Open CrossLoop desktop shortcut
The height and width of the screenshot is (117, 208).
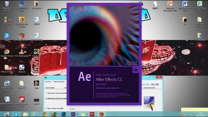pyautogui.click(x=37, y=54)
